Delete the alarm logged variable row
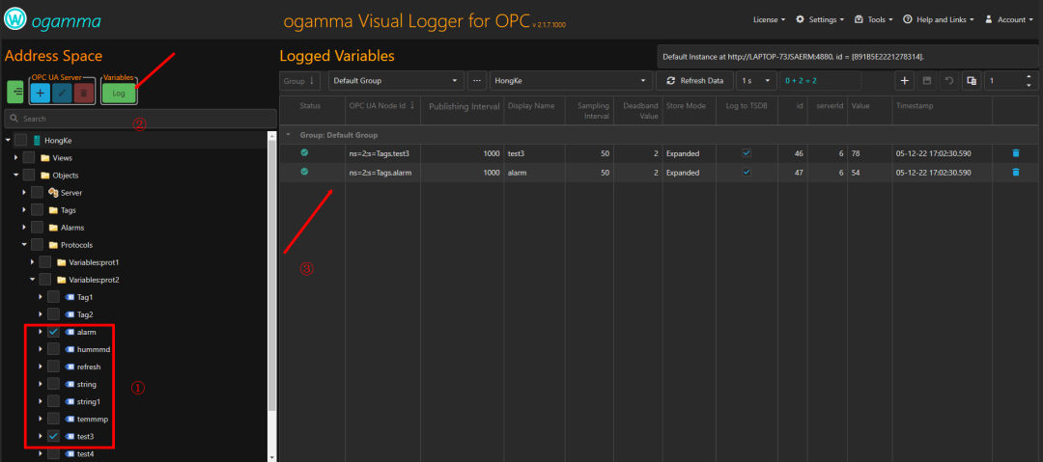Image resolution: width=1043 pixels, height=462 pixels. (1015, 173)
